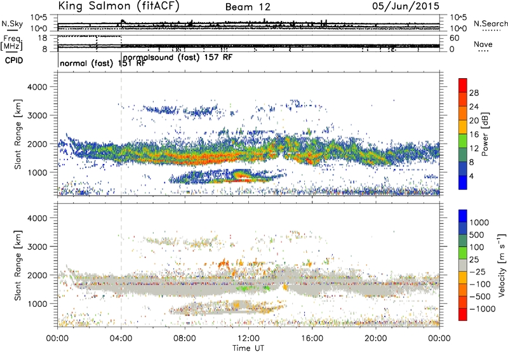
Task: Click the 500 tick on Velocity colorbar
Action: tap(476, 234)
